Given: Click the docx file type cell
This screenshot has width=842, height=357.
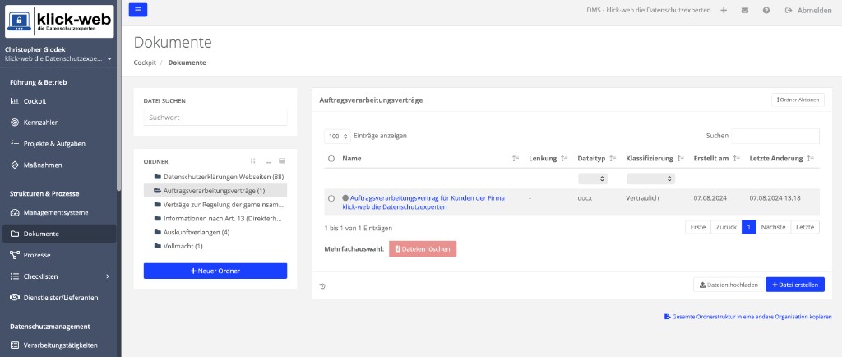Looking at the screenshot, I should (585, 198).
